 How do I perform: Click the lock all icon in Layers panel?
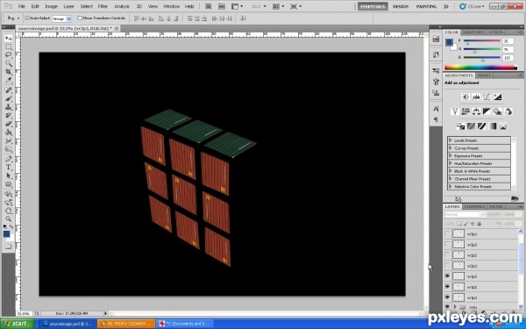(x=480, y=224)
